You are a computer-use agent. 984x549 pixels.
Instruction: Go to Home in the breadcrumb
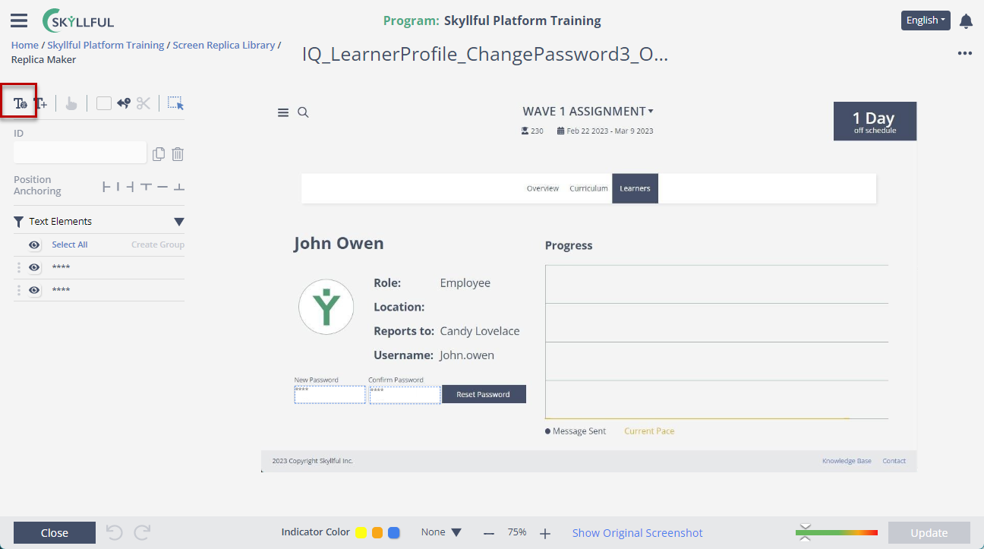pos(25,45)
